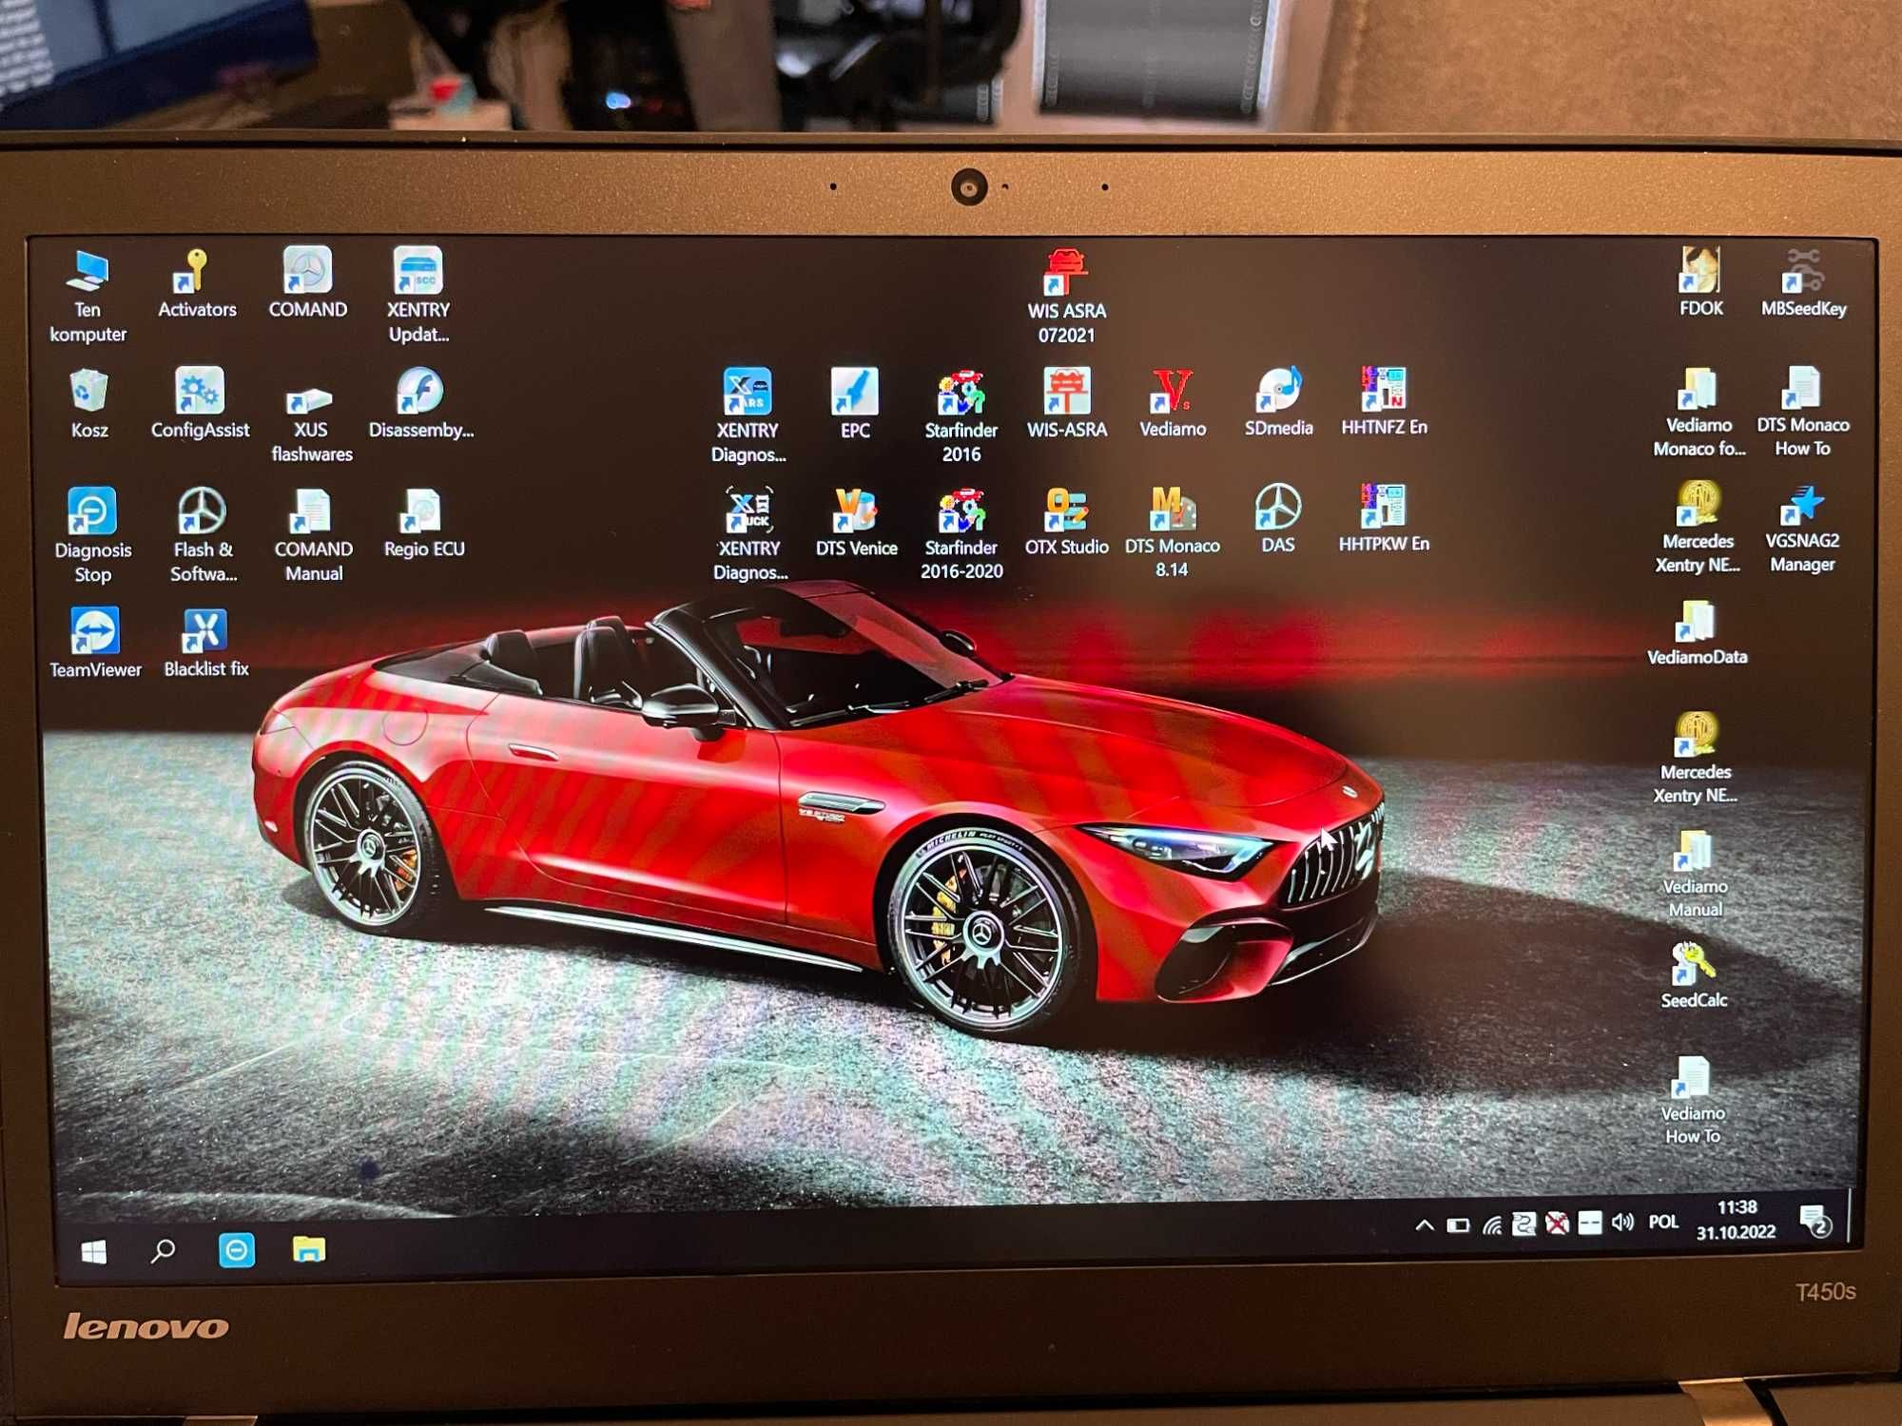Launch the Vediamo shortcut
Image resolution: width=1902 pixels, height=1426 pixels.
[1172, 404]
